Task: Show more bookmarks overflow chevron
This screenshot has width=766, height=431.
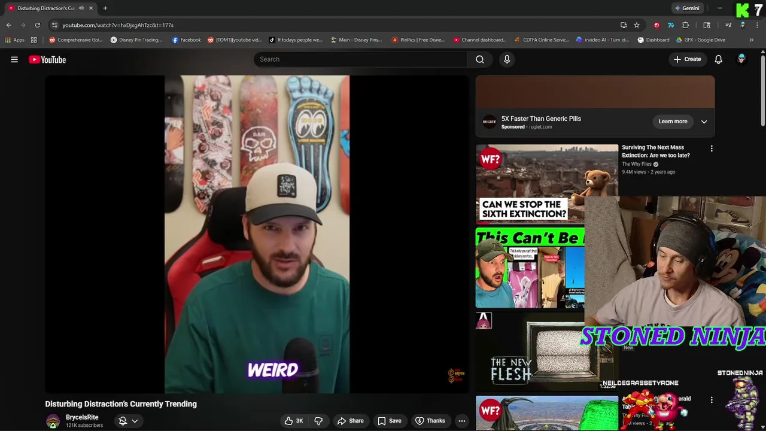Action: (752, 40)
